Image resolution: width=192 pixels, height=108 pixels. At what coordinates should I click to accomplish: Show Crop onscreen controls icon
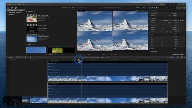(175, 34)
